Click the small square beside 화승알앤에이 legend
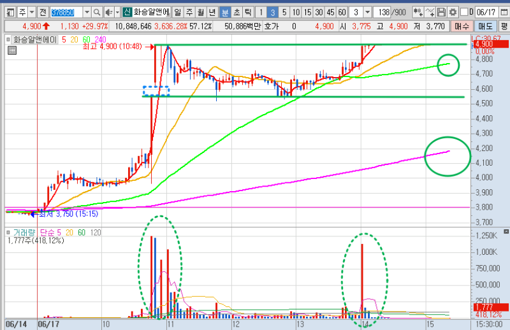The width and height of the screenshot is (510, 330). click(x=8, y=39)
